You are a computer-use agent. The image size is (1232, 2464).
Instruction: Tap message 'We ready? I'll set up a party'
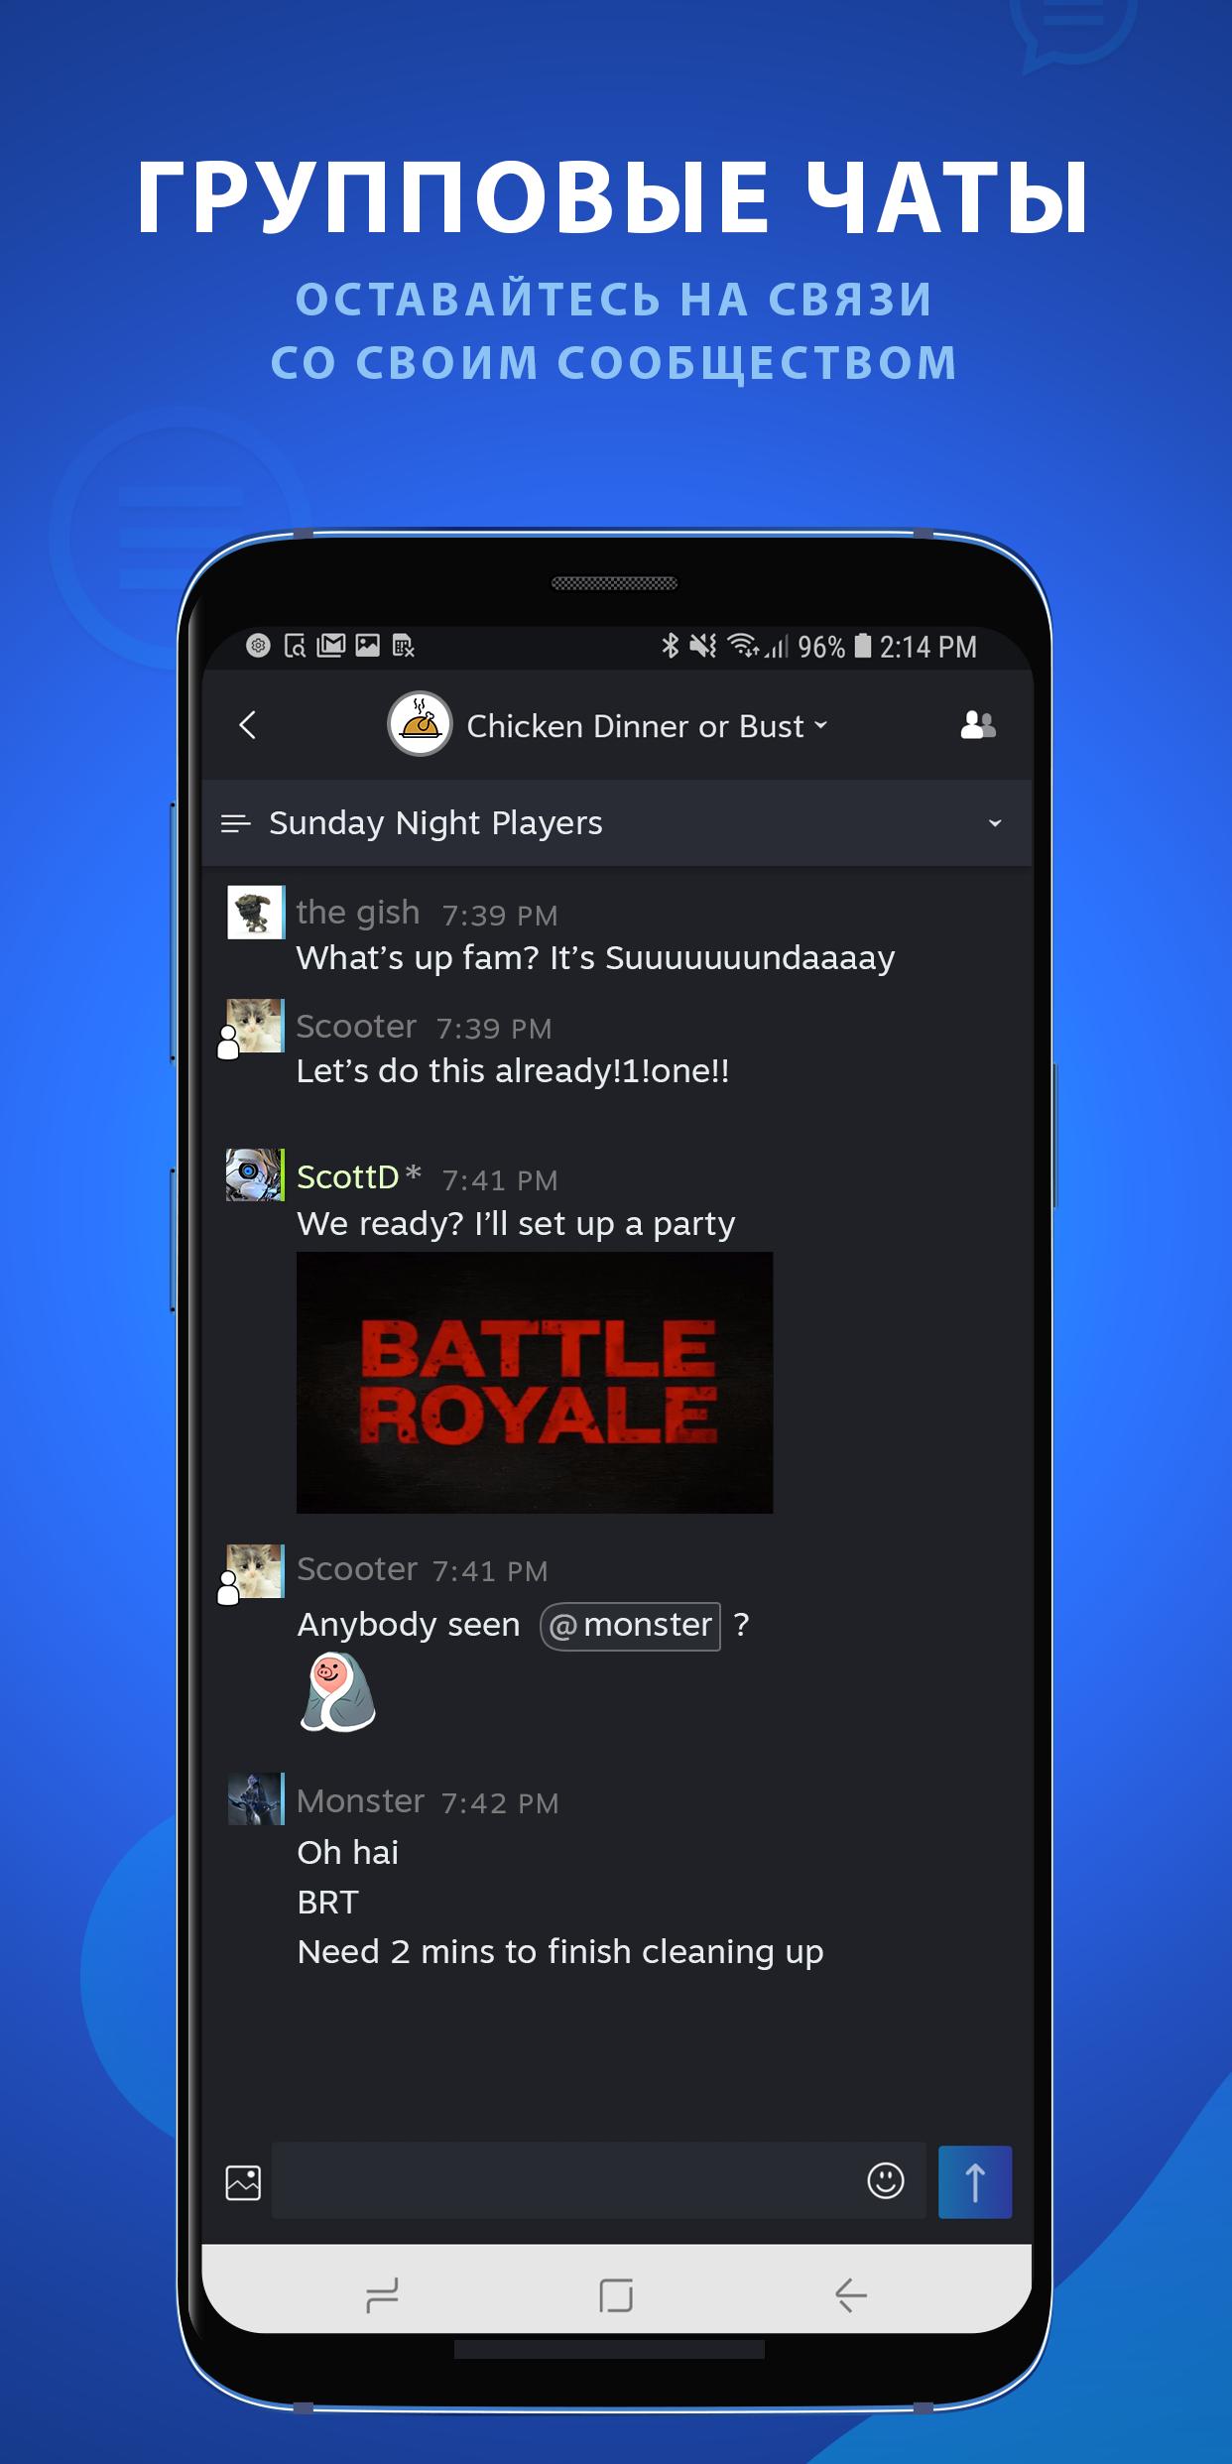tap(516, 1224)
